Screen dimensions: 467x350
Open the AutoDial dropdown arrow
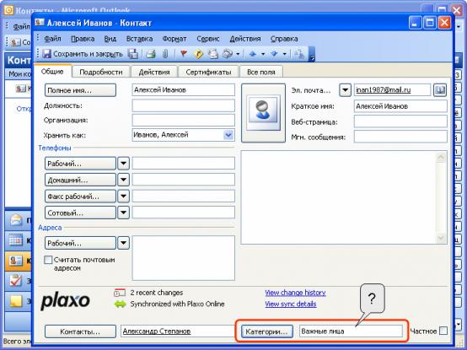238,54
